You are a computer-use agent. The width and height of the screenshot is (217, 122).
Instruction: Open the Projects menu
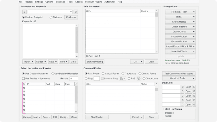[29, 2]
